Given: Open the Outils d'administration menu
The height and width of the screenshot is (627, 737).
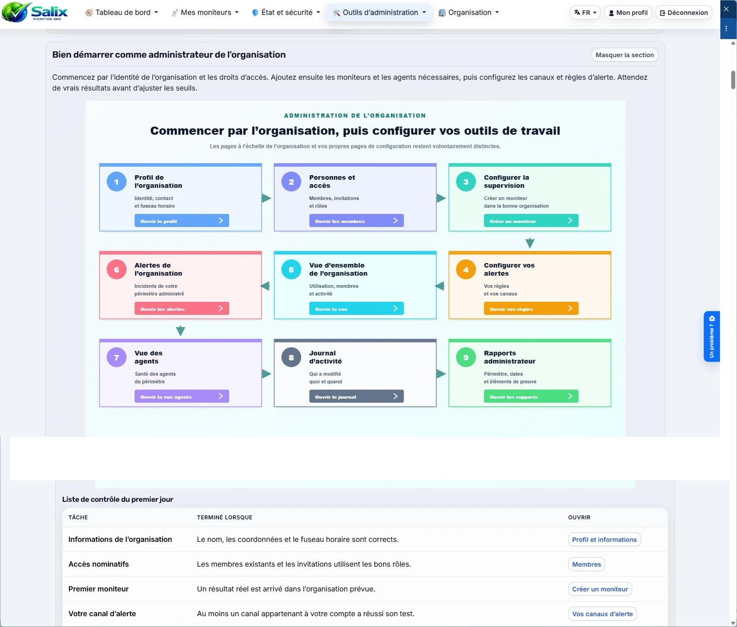Looking at the screenshot, I should tap(379, 13).
